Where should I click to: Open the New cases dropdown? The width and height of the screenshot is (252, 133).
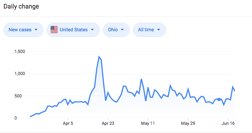[24, 30]
